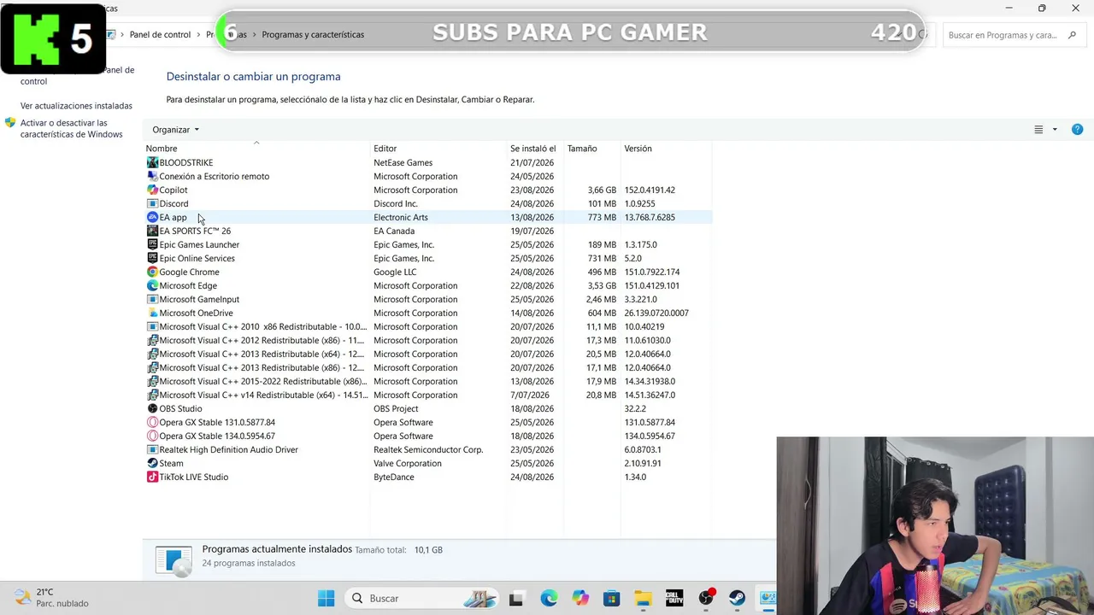Go to Panel de control breadcrumb
Image resolution: width=1094 pixels, height=615 pixels.
(160, 35)
